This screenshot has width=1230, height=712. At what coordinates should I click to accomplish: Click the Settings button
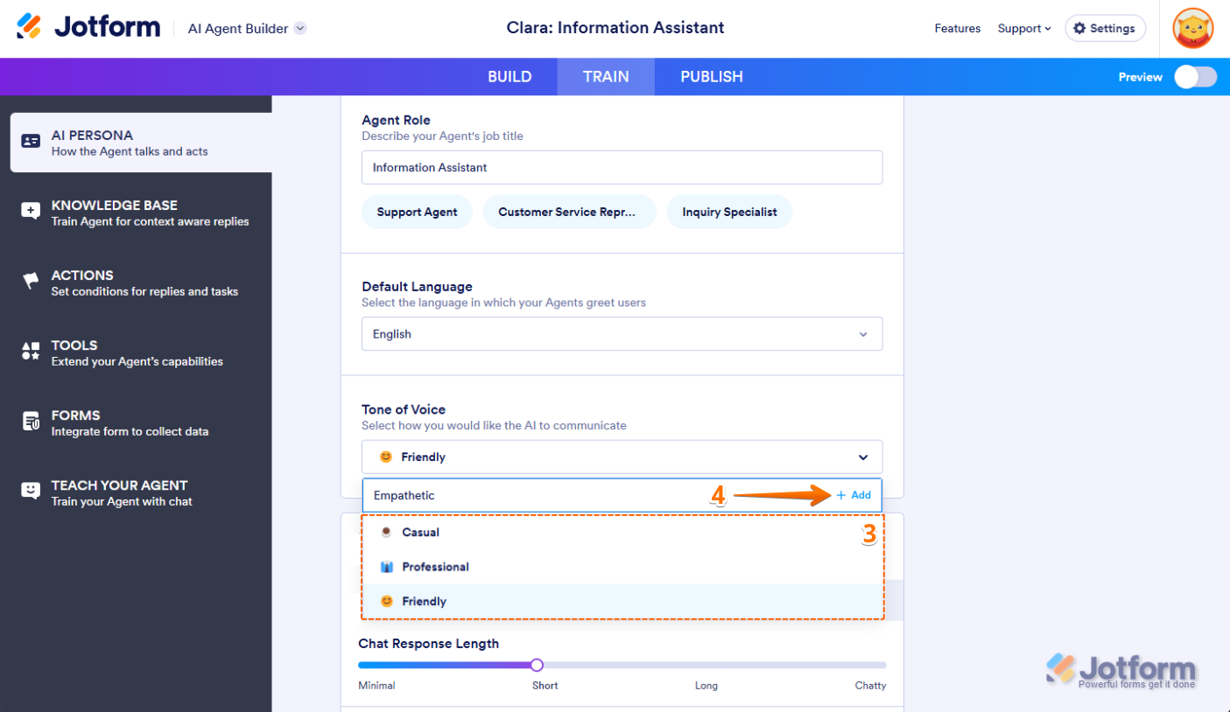tap(1105, 29)
